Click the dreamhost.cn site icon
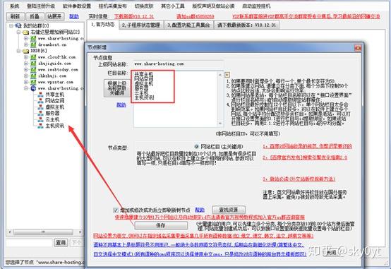Viewport: 391px width, 269px height. (33, 44)
